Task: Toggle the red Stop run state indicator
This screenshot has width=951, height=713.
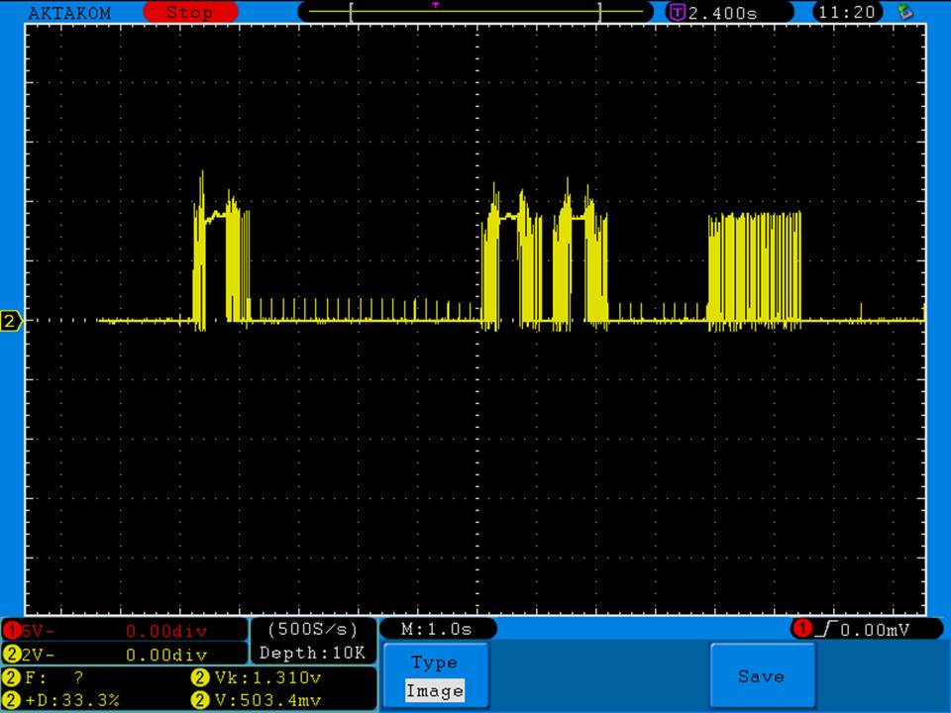Action: (190, 13)
